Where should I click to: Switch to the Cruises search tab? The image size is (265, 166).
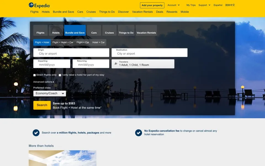(x=109, y=30)
